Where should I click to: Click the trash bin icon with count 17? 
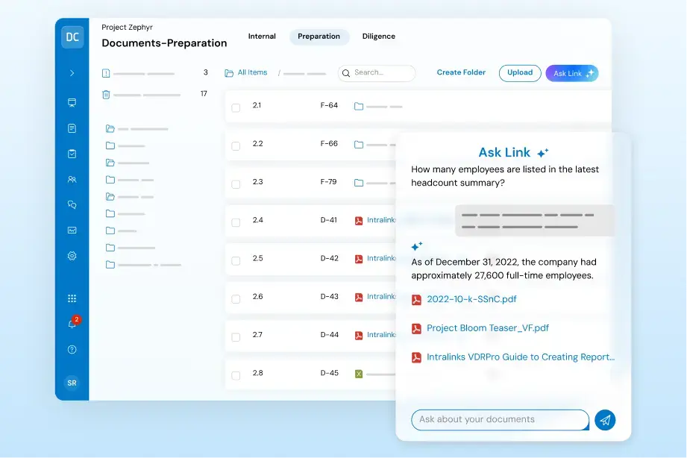[106, 95]
